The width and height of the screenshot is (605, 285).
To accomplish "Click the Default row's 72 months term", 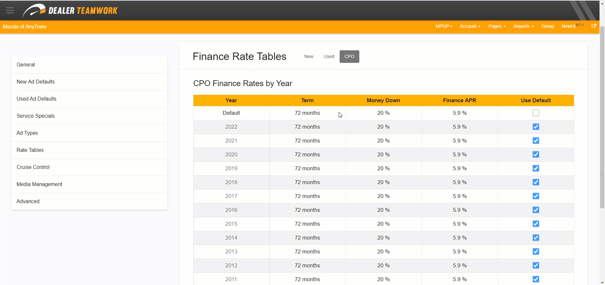I will click(307, 113).
